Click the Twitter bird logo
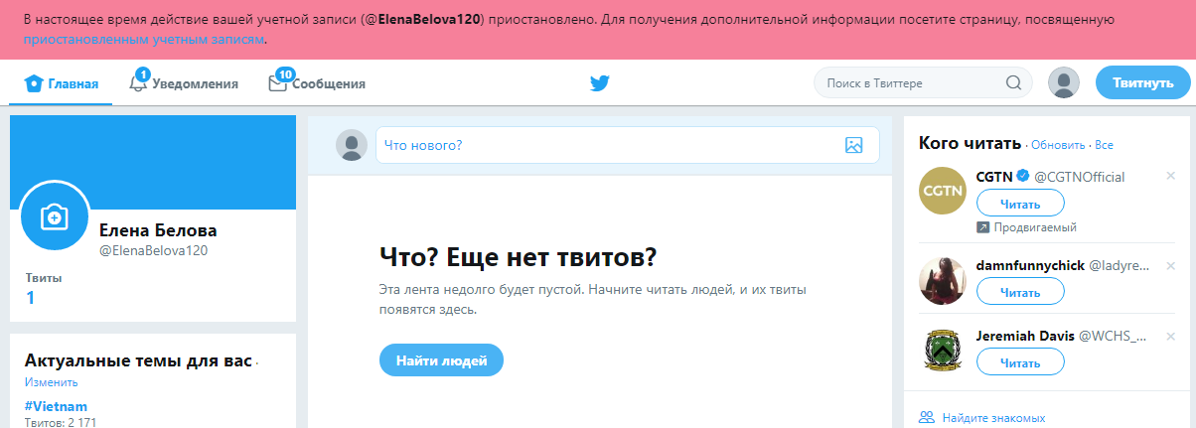 point(599,83)
